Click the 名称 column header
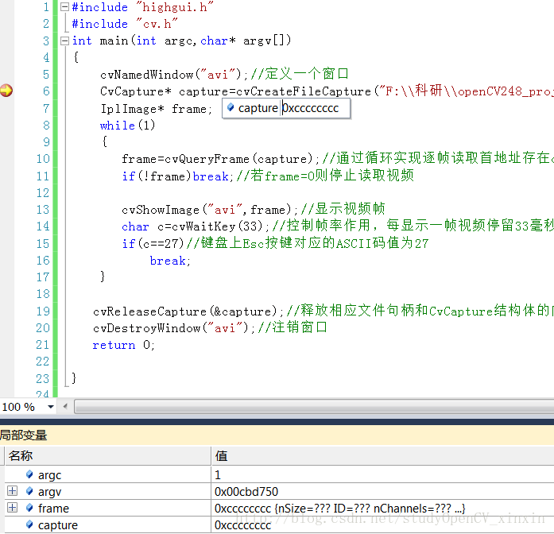Screen dimensions: 554x534 click(x=108, y=455)
